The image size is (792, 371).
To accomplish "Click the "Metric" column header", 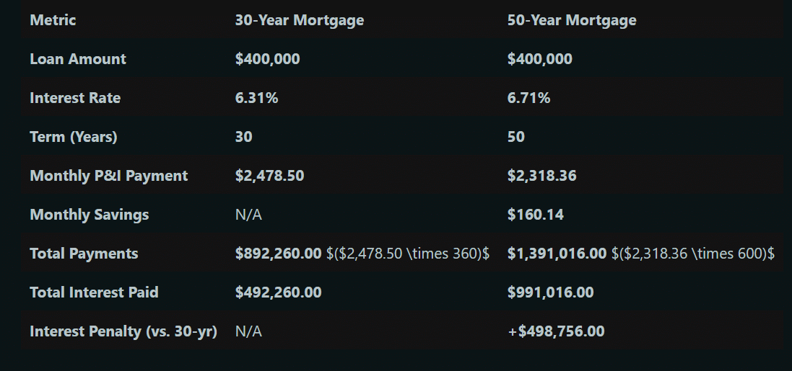I will coord(53,20).
